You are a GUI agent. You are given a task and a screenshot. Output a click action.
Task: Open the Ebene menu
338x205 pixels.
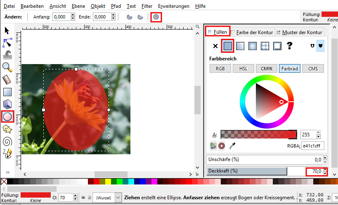point(78,6)
